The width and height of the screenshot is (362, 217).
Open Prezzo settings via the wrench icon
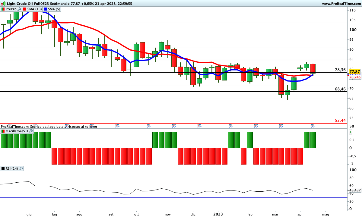pyautogui.click(x=20, y=9)
